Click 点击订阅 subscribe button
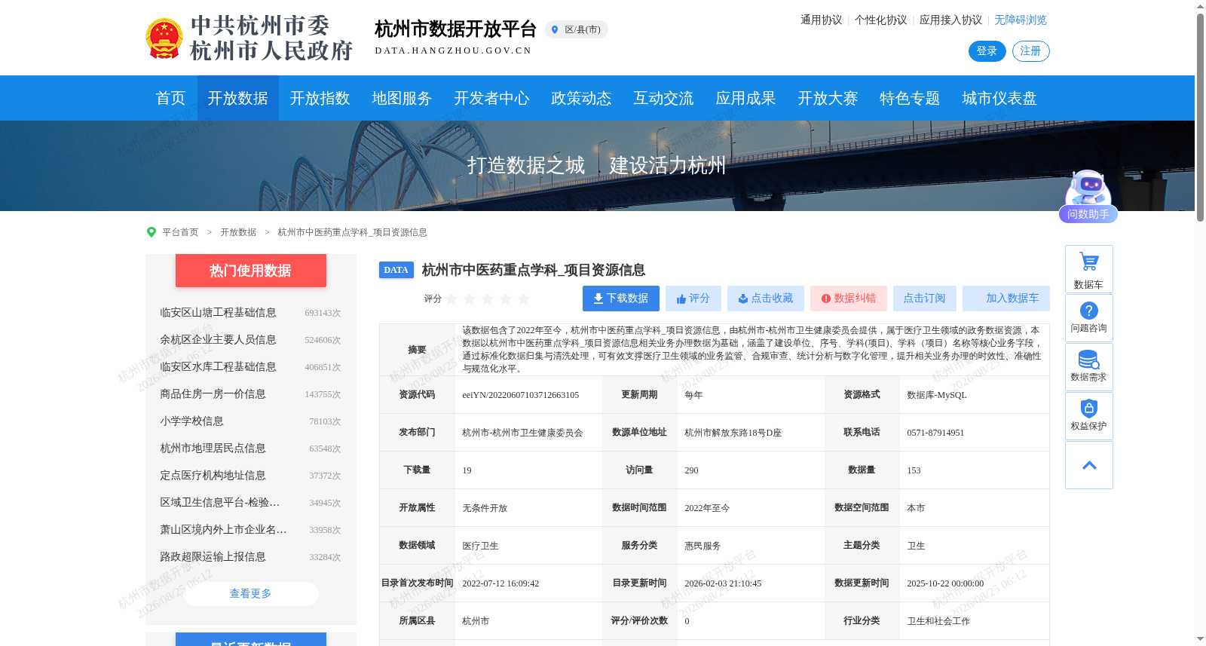This screenshot has width=1206, height=646. click(x=925, y=299)
